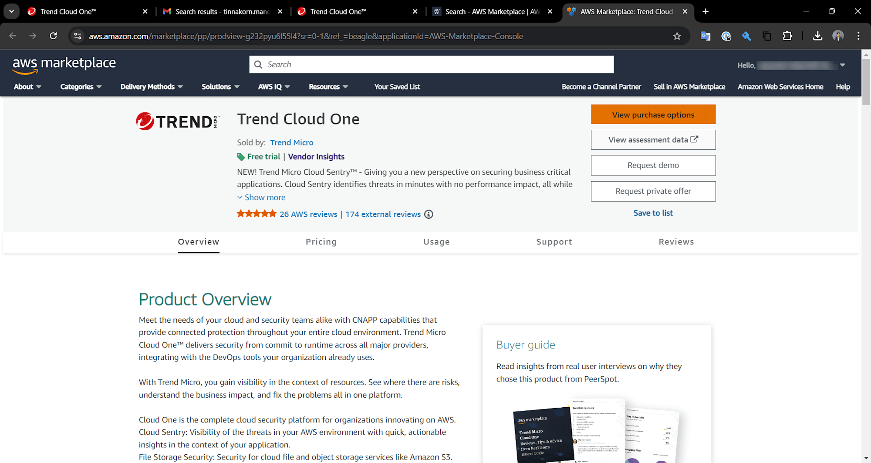Click the Trend Micro logo image
Screen dimensions: 871x463
[178, 121]
